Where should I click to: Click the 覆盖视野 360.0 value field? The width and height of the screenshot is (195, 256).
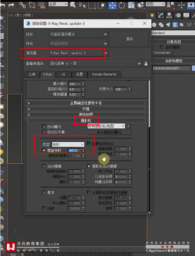click(x=74, y=151)
